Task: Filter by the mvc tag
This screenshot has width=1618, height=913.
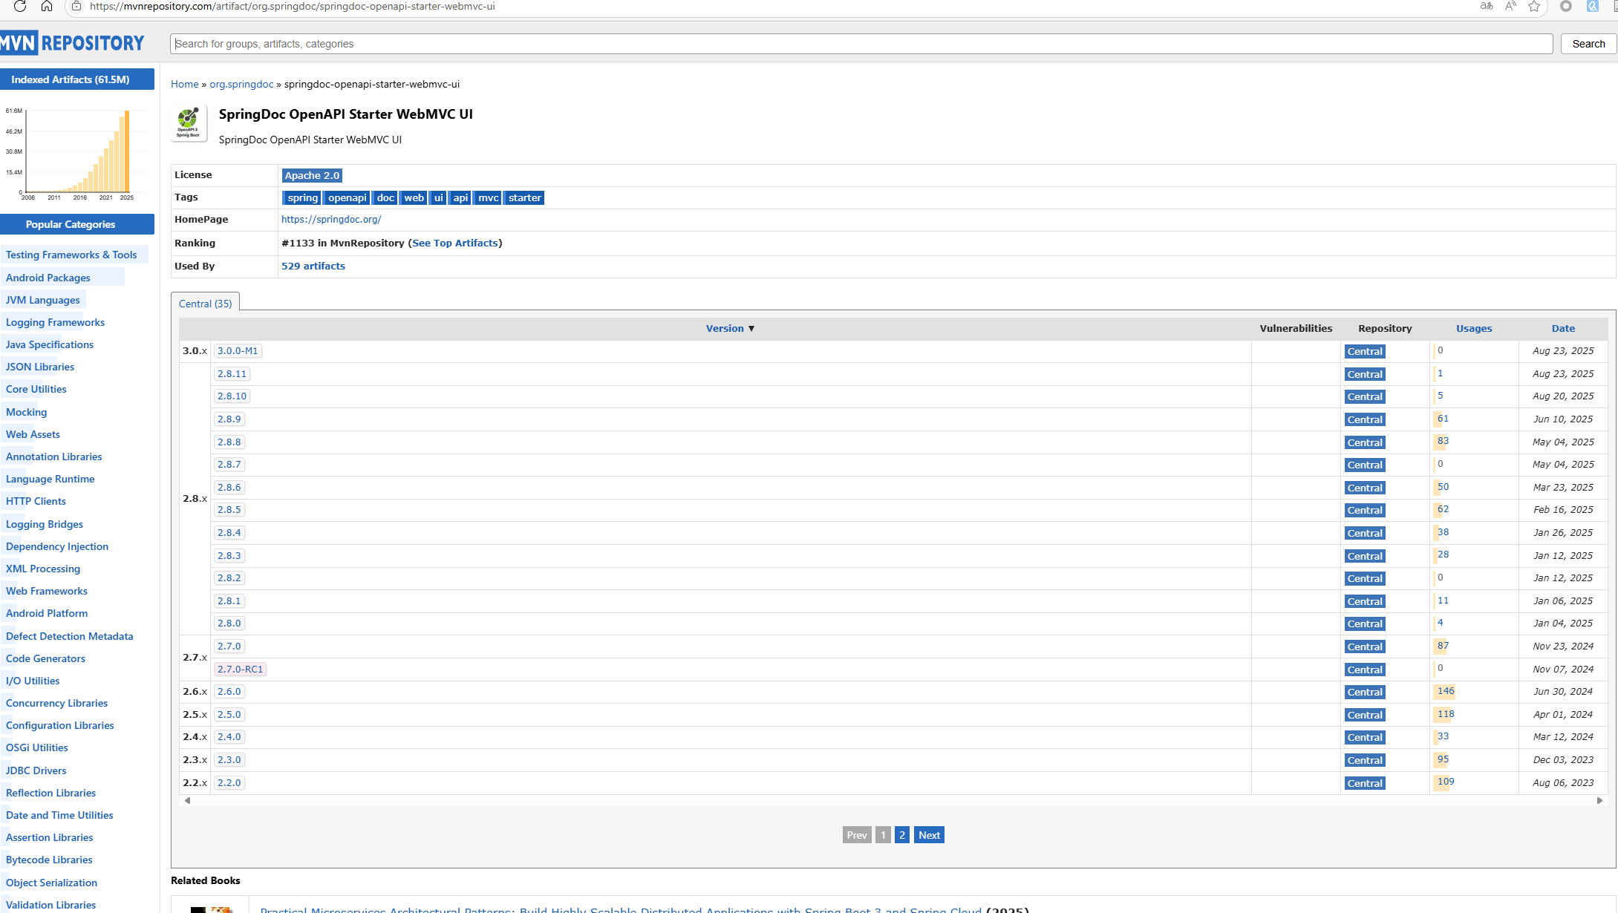Action: pos(488,197)
